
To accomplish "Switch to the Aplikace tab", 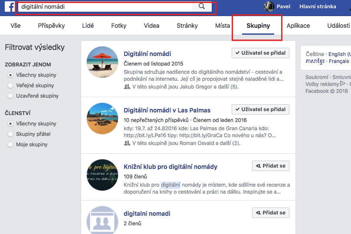I will click(298, 26).
